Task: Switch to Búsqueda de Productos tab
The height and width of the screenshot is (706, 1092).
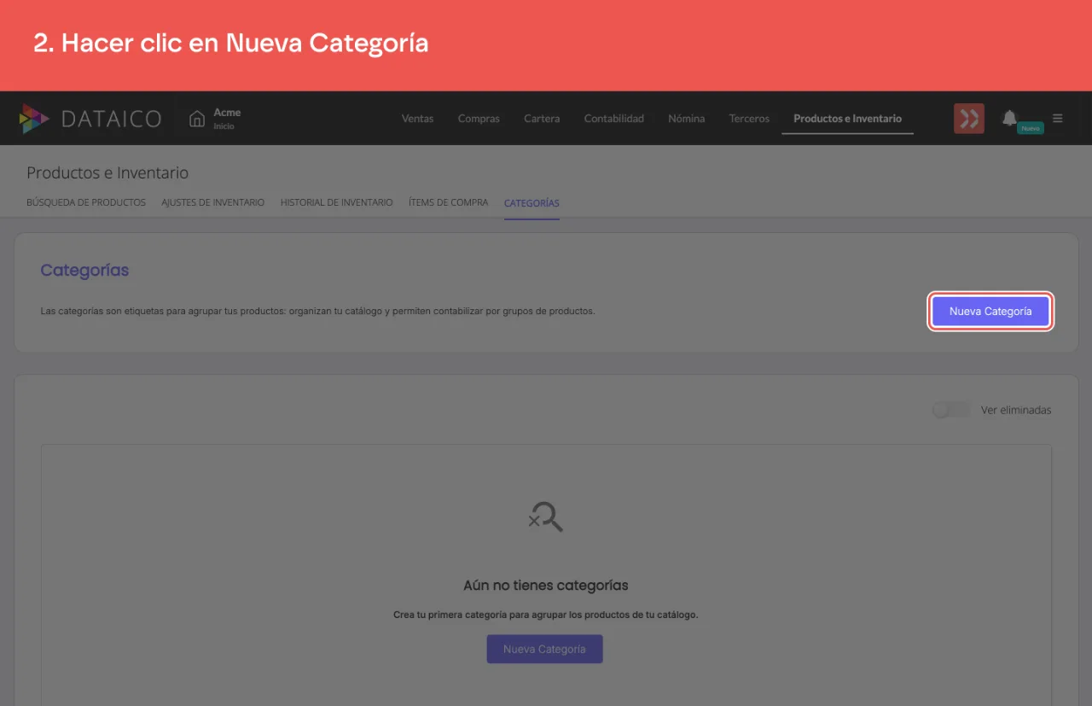Action: click(x=86, y=203)
